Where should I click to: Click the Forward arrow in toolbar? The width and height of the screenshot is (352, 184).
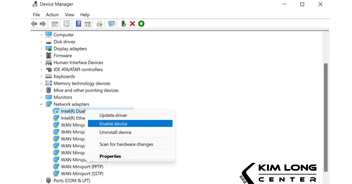(43, 24)
